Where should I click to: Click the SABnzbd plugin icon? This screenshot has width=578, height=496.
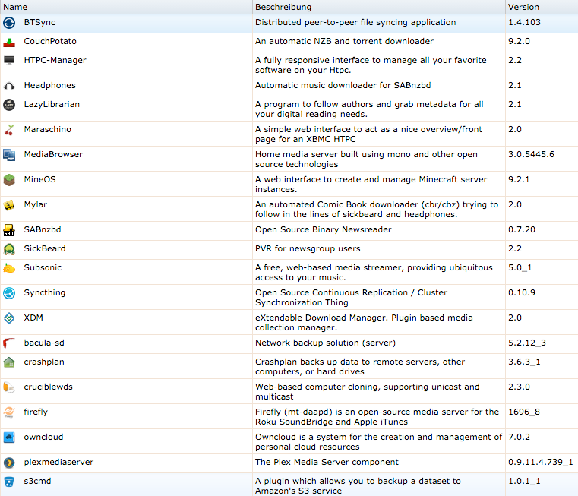click(x=9, y=230)
